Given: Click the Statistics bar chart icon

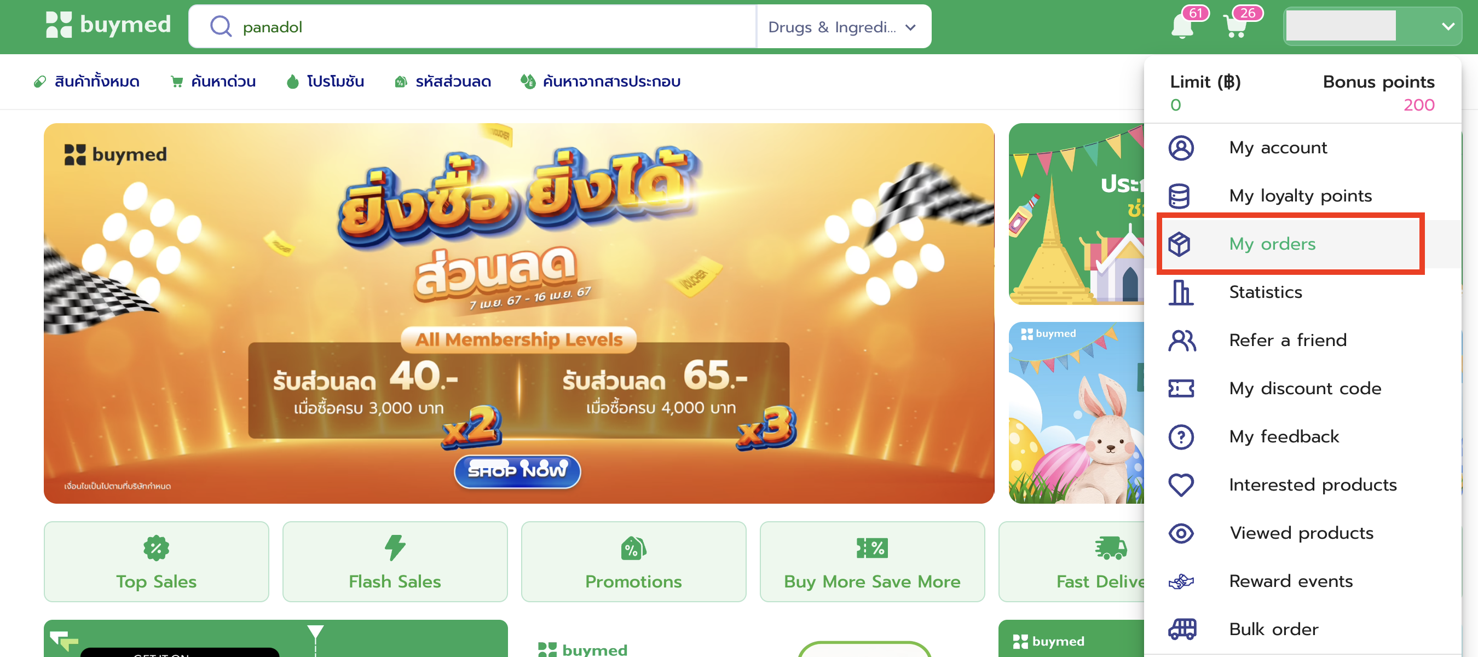Looking at the screenshot, I should [1180, 292].
